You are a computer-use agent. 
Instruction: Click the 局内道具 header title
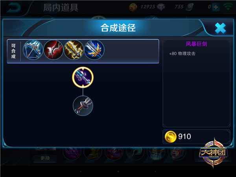61,7
